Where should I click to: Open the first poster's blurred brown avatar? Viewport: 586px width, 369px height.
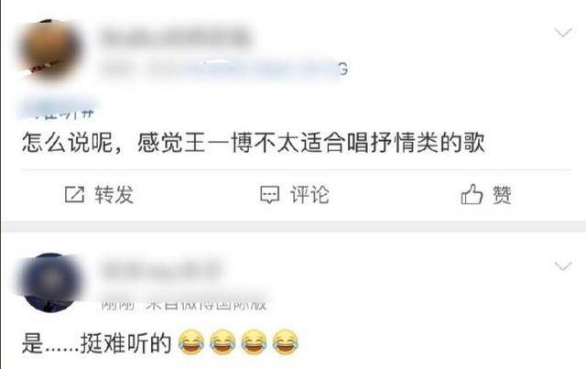click(49, 49)
